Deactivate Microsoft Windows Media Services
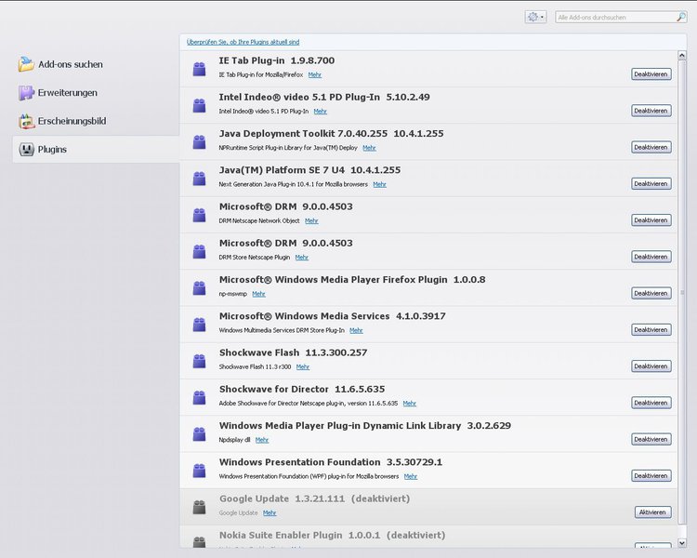Viewport: 697px width, 558px height. 651,330
